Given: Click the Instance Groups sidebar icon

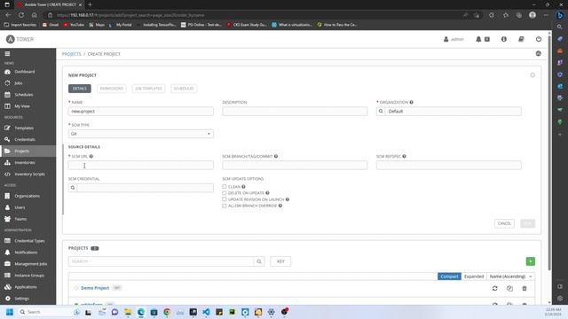Looking at the screenshot, I should [x=7, y=276].
